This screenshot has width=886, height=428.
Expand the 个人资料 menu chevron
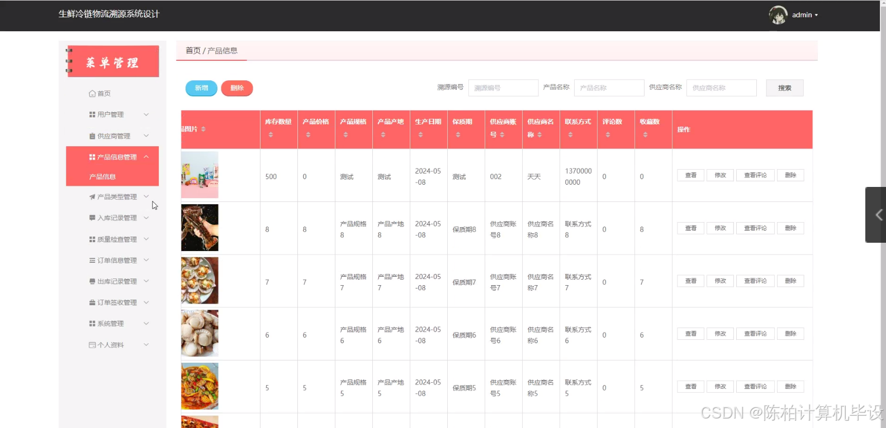146,345
